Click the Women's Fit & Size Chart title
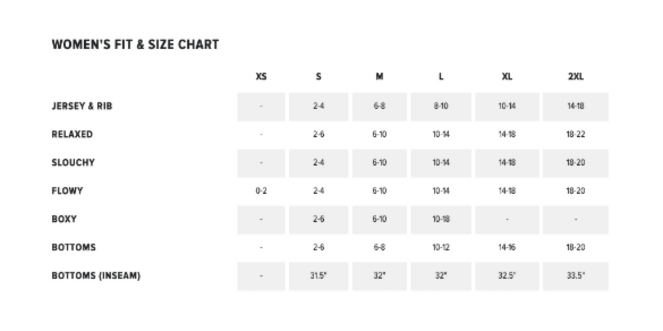Image resolution: width=663 pixels, height=331 pixels. tap(135, 45)
